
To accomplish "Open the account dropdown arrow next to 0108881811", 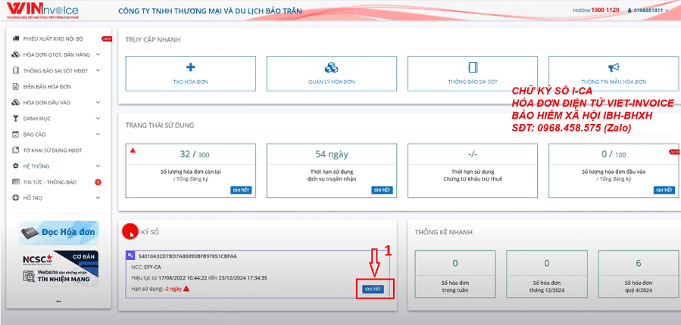I will coord(667,11).
